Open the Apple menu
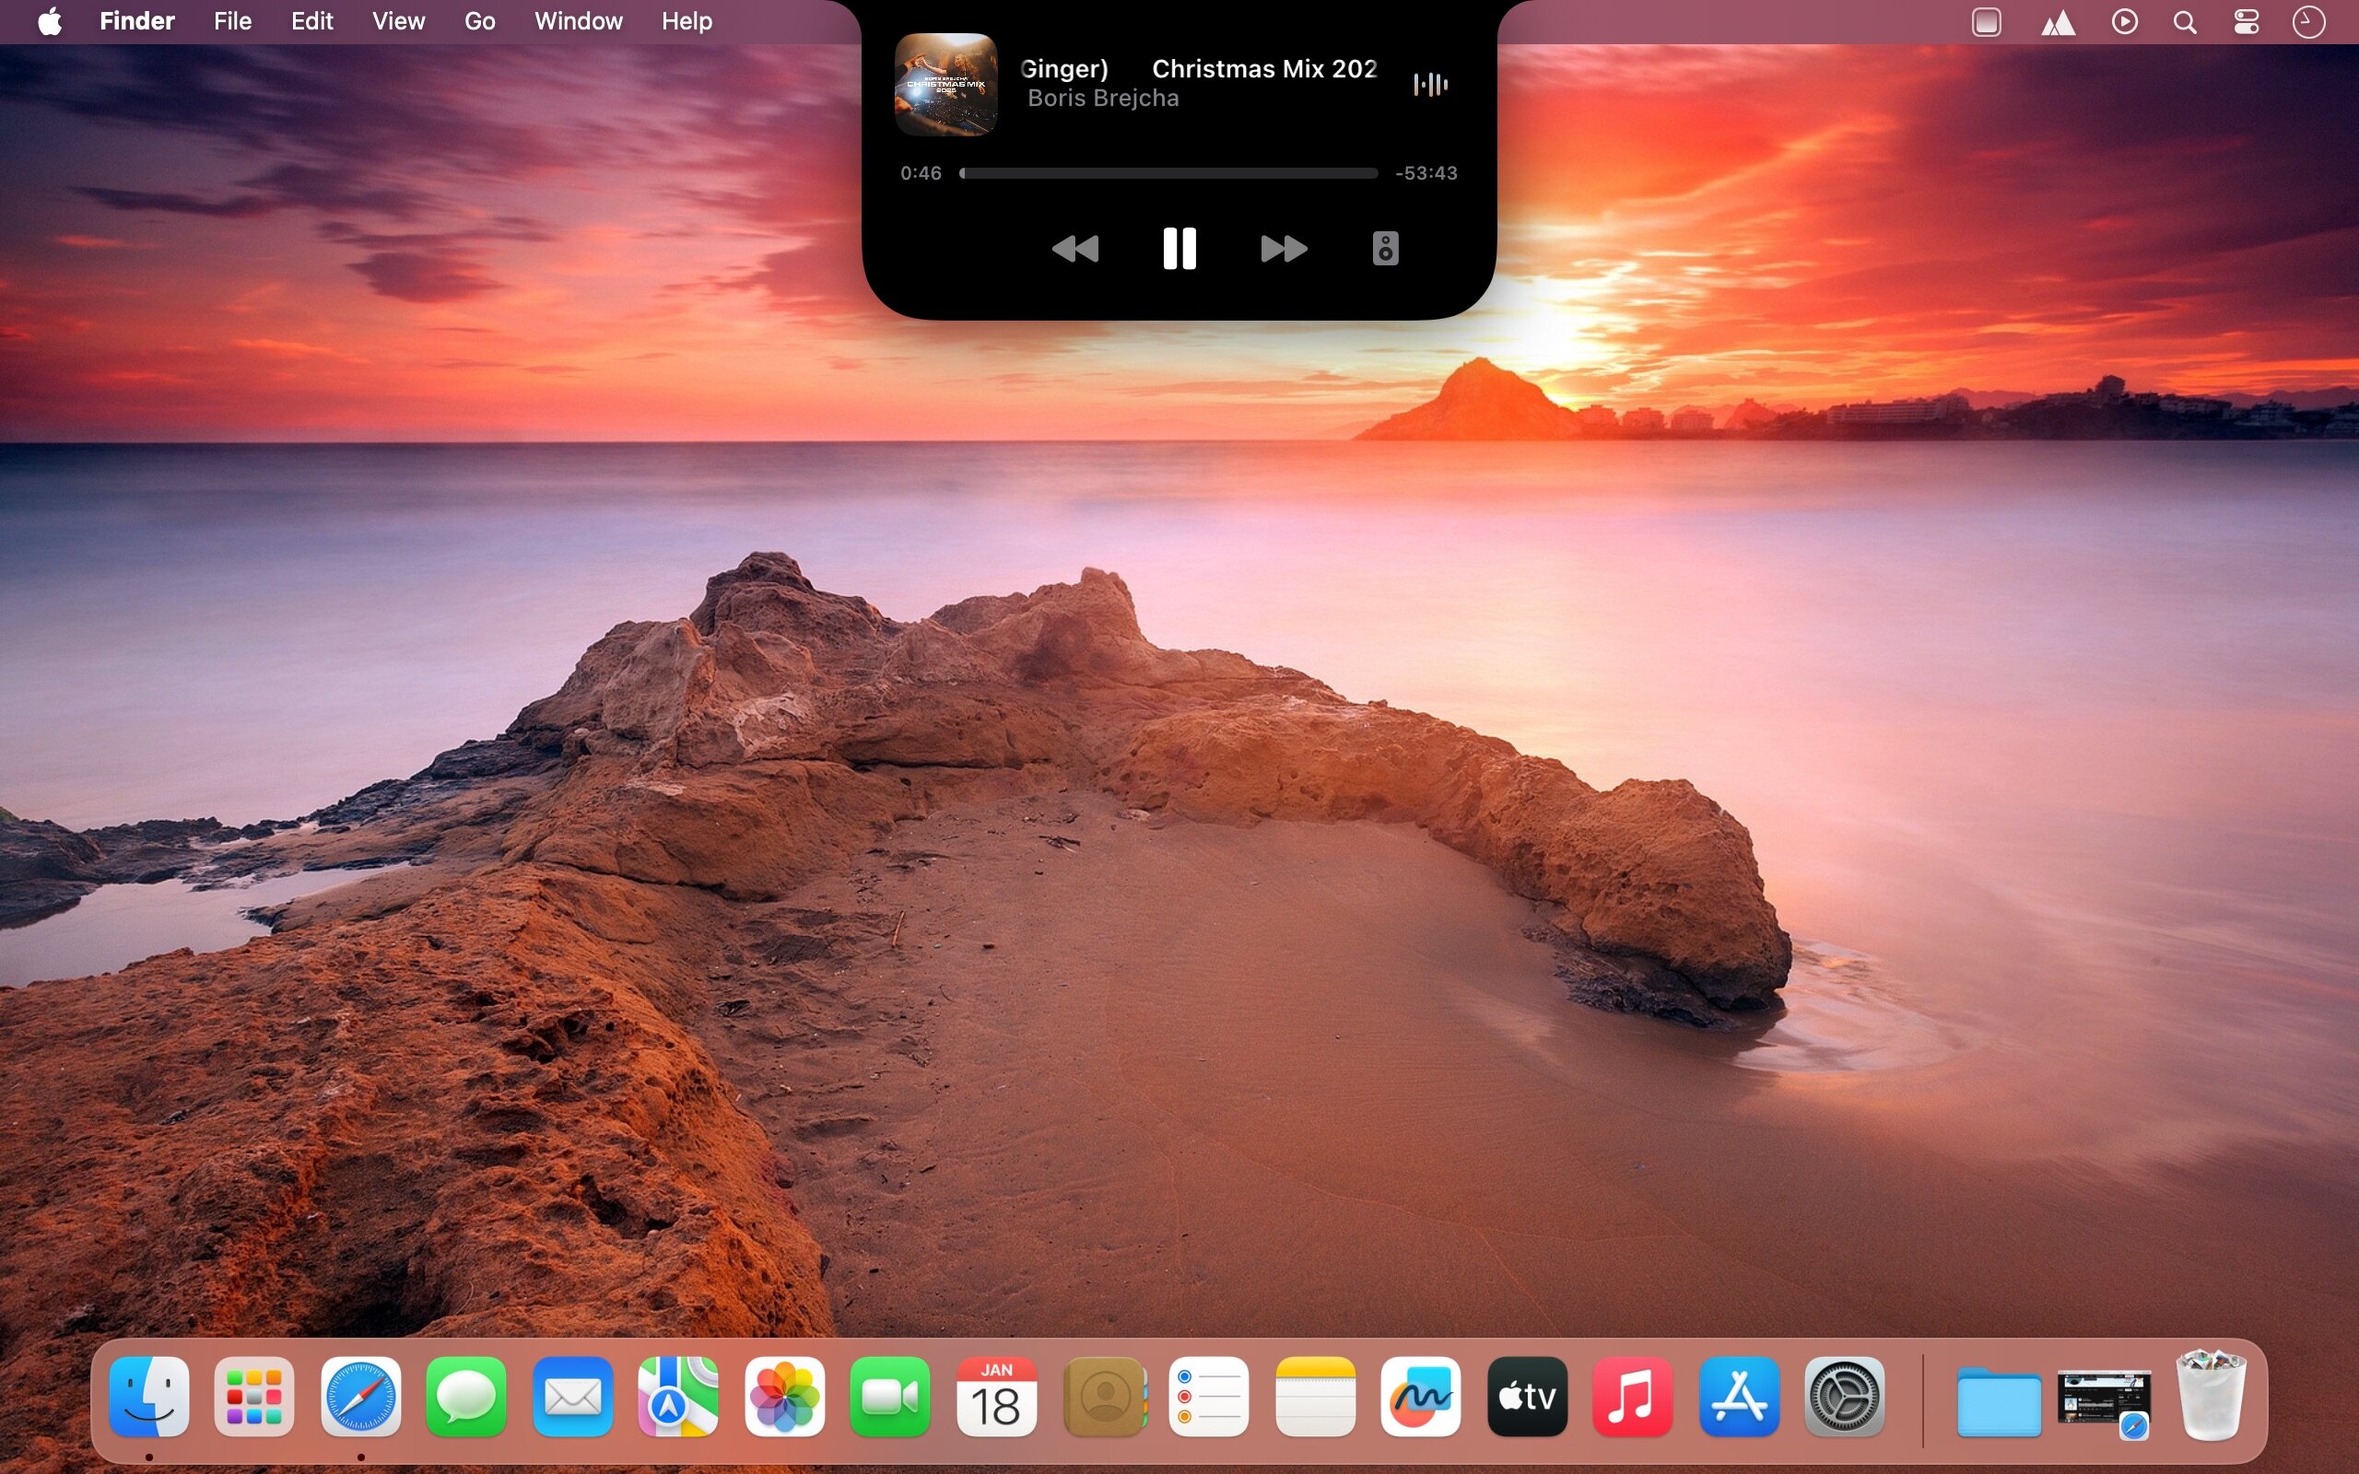Screen dimensions: 2359x1474 (x=50, y=21)
